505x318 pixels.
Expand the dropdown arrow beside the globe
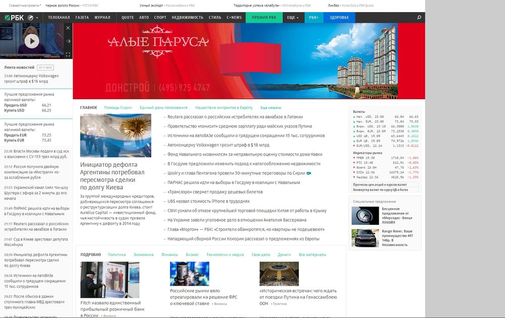37,18
